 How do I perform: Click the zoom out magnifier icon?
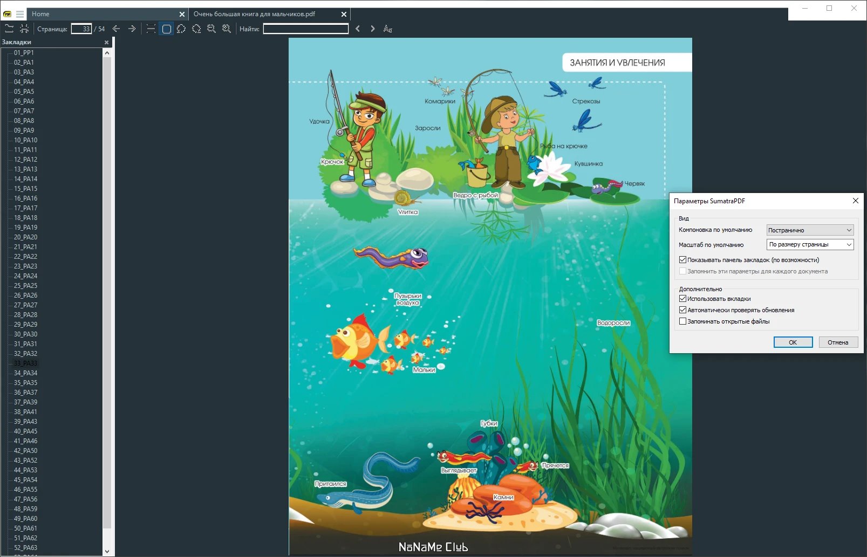tap(211, 29)
